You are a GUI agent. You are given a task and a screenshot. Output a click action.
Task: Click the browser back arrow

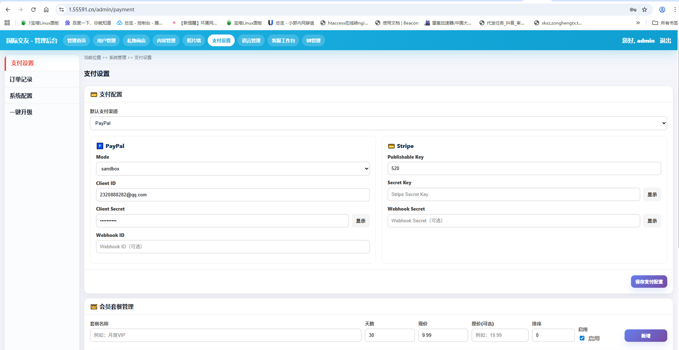[x=8, y=10]
